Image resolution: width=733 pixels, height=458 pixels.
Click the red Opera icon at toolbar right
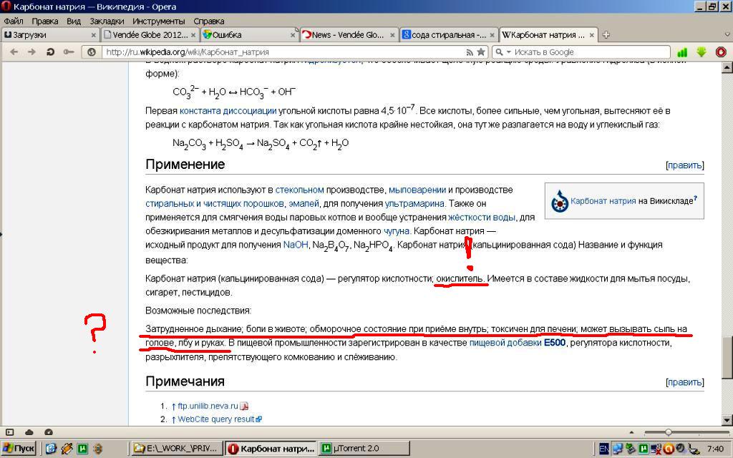pyautogui.click(x=720, y=52)
